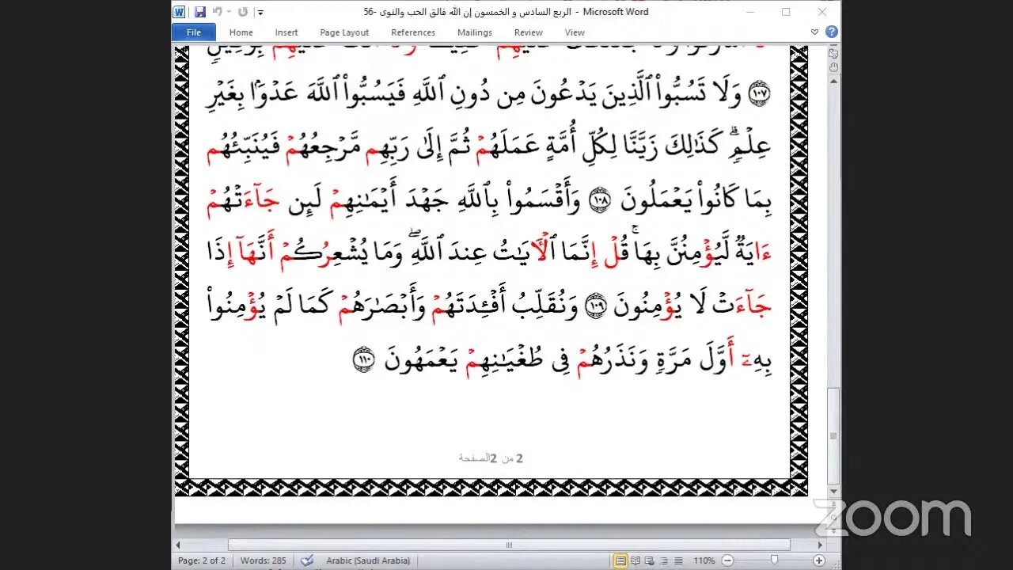Open the Customize Quick Access Toolbar dropdown
This screenshot has height=570, width=1013.
[x=260, y=13]
